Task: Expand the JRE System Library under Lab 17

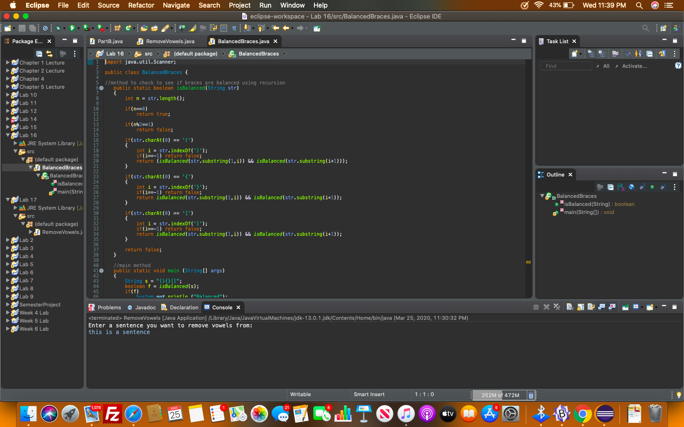Action: click(x=16, y=208)
